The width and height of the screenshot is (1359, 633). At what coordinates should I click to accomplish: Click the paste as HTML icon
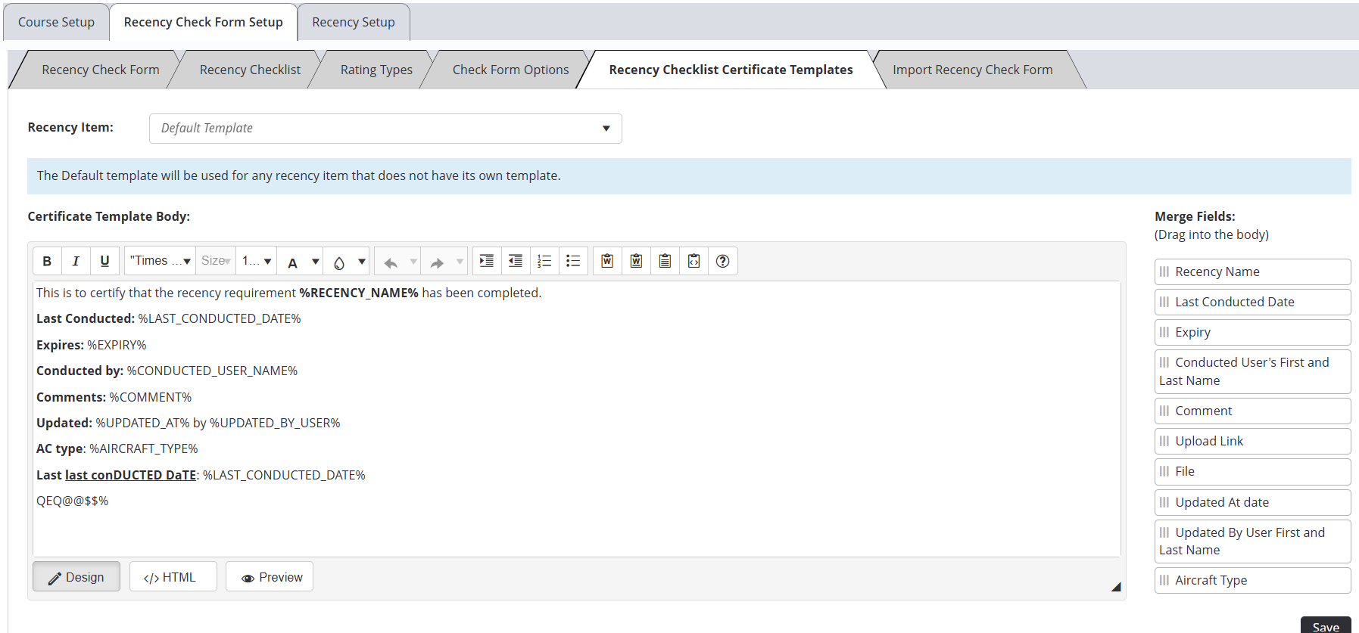694,261
